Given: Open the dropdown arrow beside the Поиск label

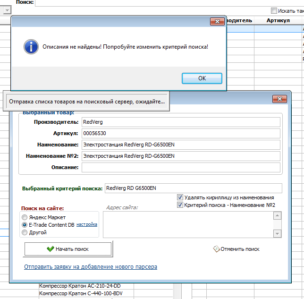Looking at the screenshot, I should click(7, 10).
